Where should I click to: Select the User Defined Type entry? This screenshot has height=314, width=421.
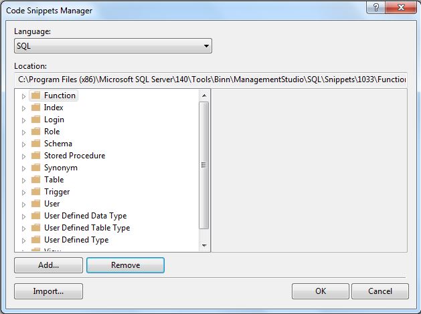coord(76,240)
